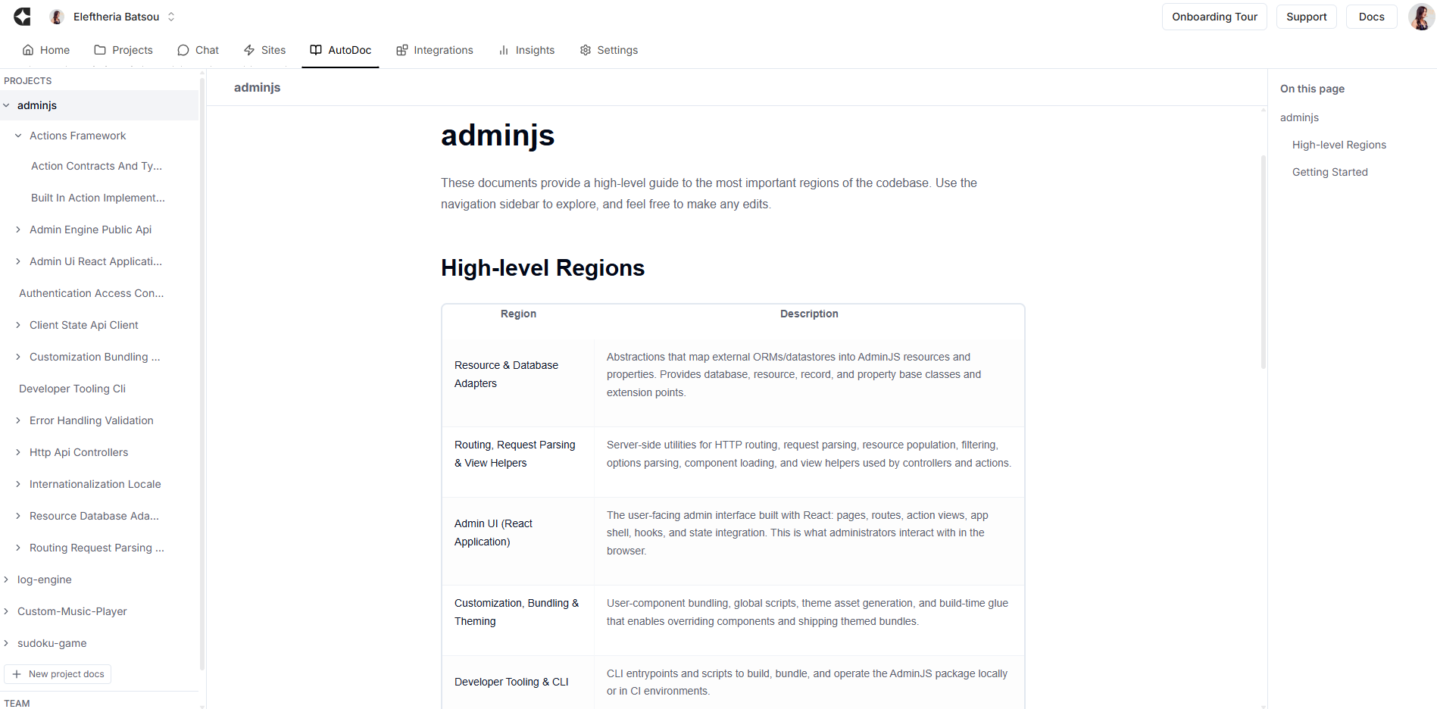The image size is (1437, 709).
Task: Click the Chat bubble icon
Action: tap(183, 50)
